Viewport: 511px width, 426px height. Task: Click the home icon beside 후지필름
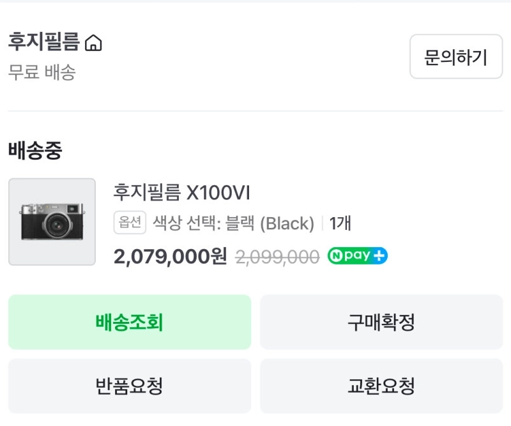(x=93, y=43)
